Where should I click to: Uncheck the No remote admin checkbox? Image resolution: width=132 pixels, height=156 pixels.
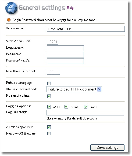pyautogui.click(x=49, y=96)
